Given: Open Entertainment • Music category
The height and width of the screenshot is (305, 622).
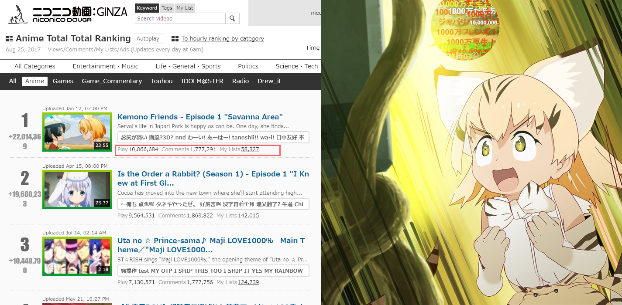Looking at the screenshot, I should click(x=105, y=66).
